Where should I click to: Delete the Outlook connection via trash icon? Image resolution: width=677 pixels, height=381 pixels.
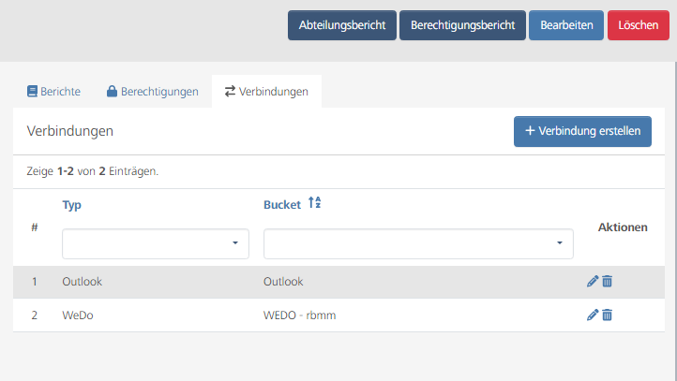pos(607,282)
